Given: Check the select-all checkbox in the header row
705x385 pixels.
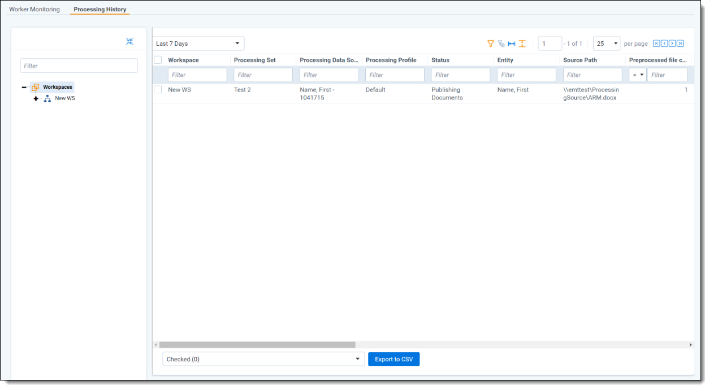Looking at the screenshot, I should 158,60.
